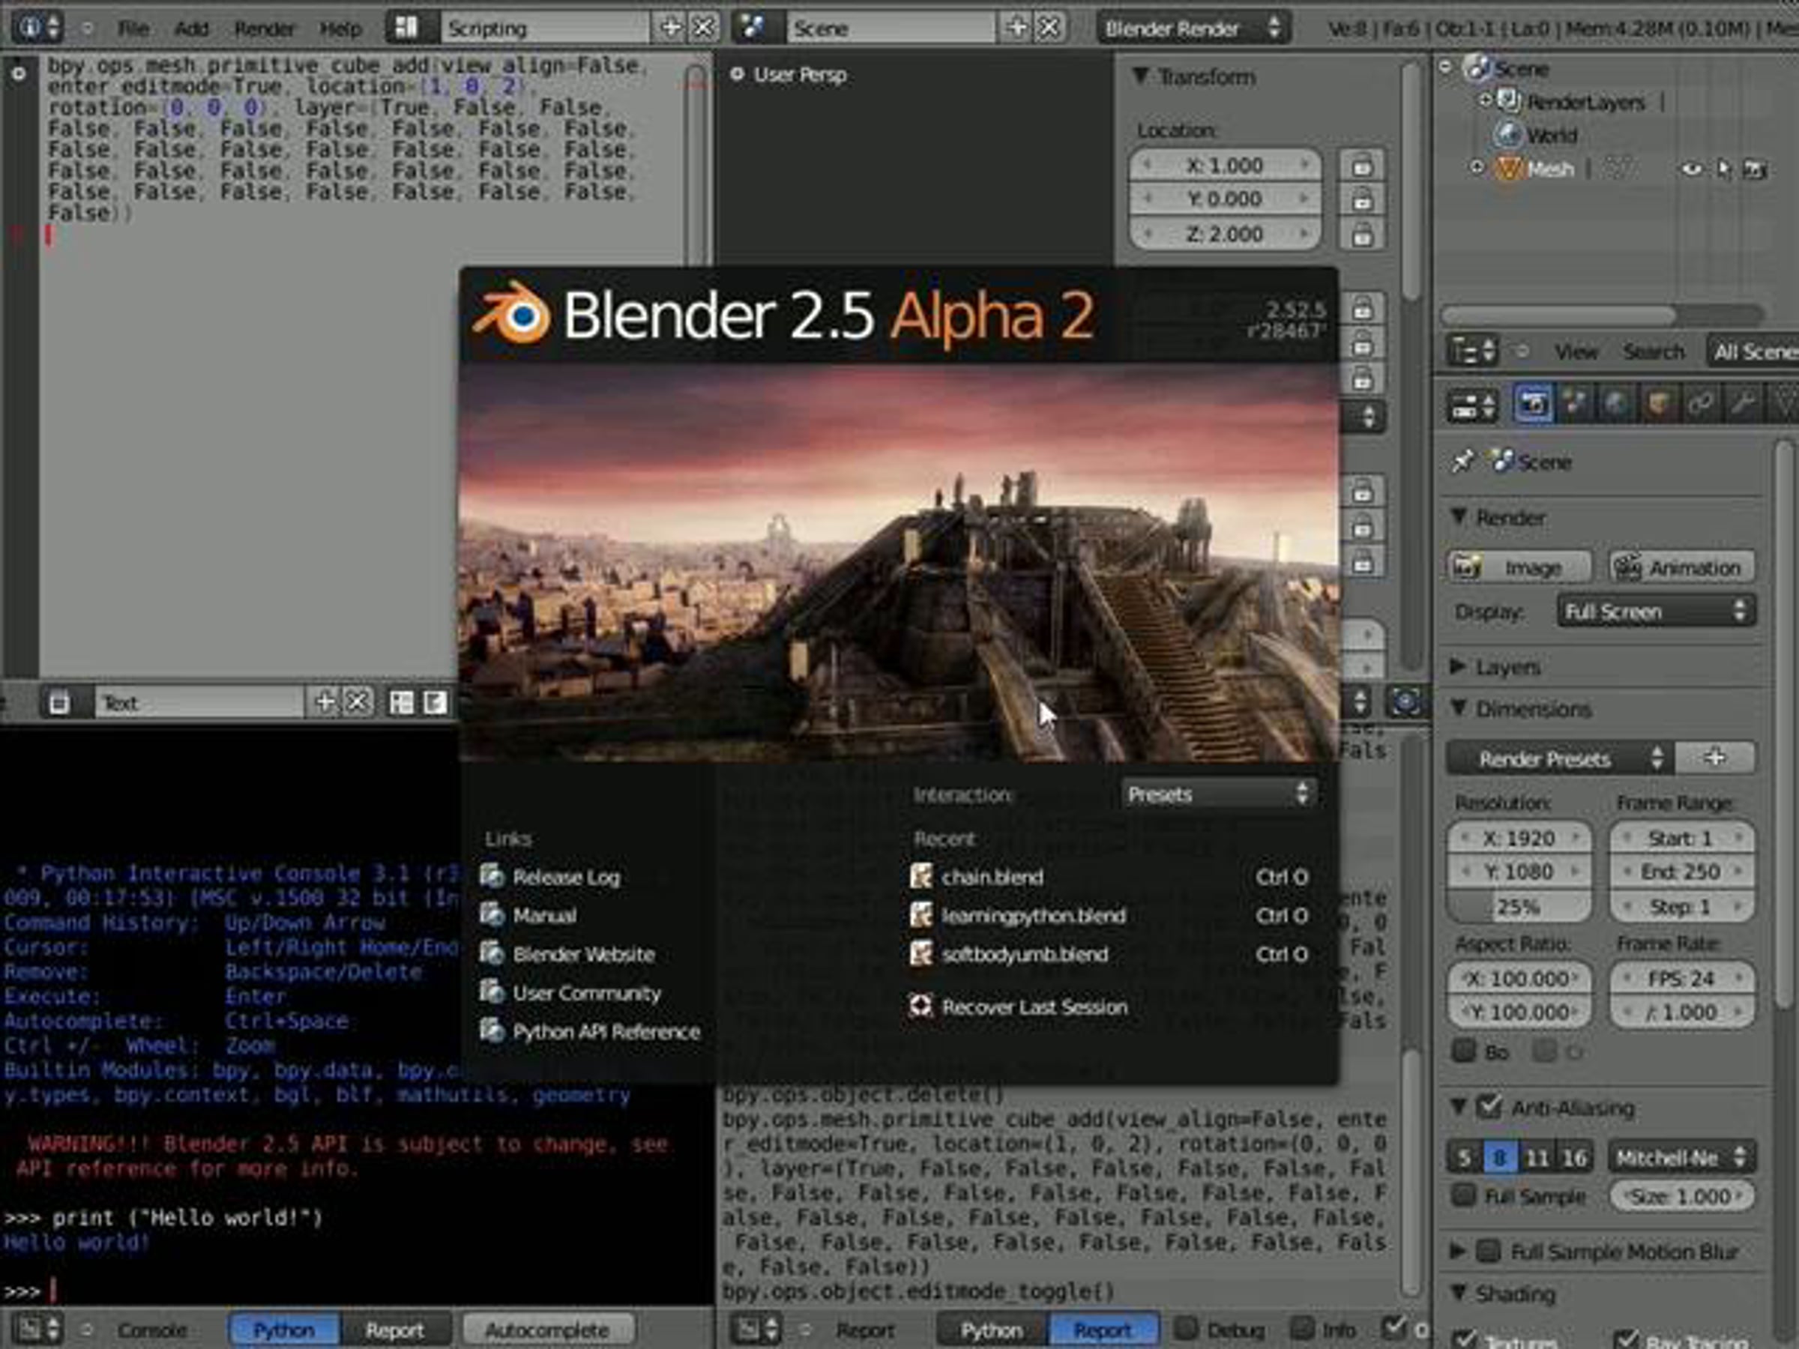This screenshot has width=1799, height=1349.
Task: Click the Autocomplete button in console
Action: (x=547, y=1330)
